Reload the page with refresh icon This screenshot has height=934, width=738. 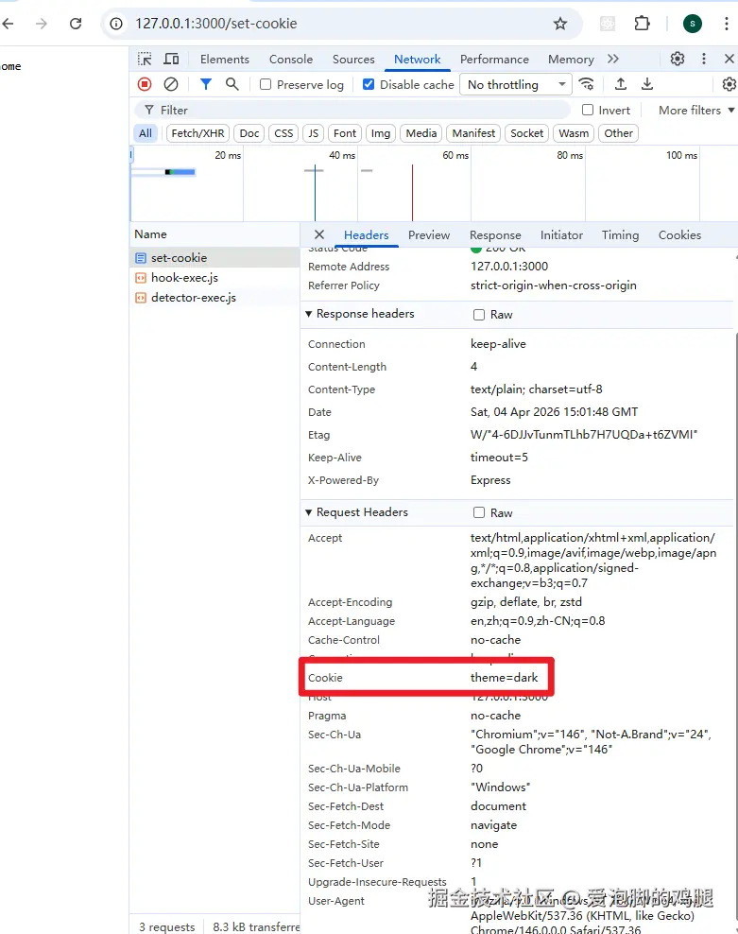coord(76,24)
